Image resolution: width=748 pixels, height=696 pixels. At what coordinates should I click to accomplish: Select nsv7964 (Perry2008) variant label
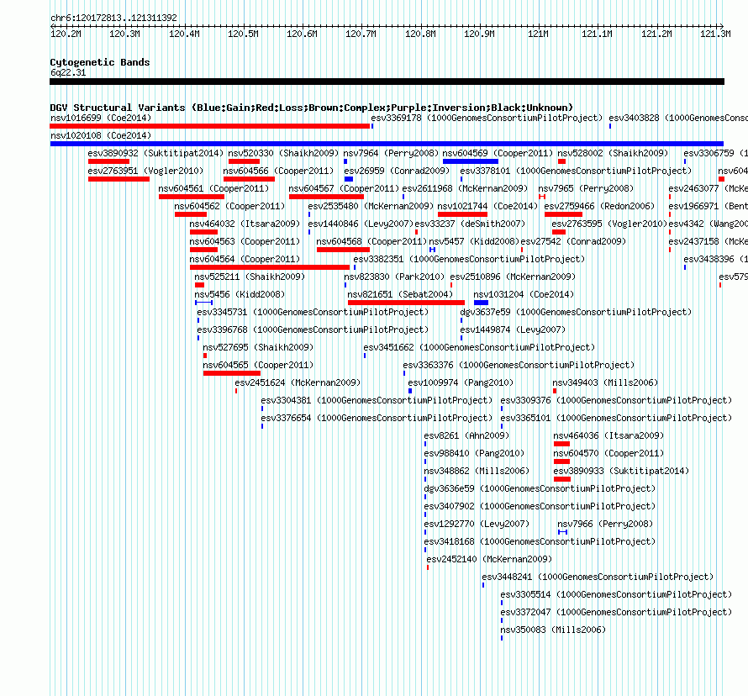point(391,153)
